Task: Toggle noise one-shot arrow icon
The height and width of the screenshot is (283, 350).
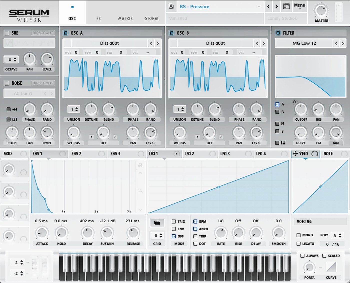Action: 12,109
